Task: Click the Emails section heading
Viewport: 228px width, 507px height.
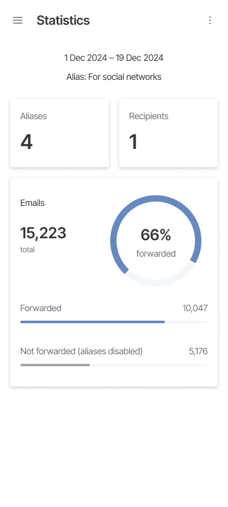Action: click(x=32, y=203)
